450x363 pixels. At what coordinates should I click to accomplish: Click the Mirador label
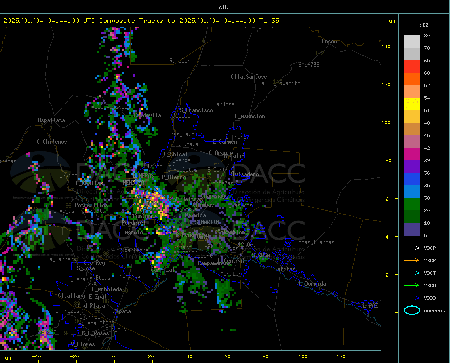click(231, 274)
